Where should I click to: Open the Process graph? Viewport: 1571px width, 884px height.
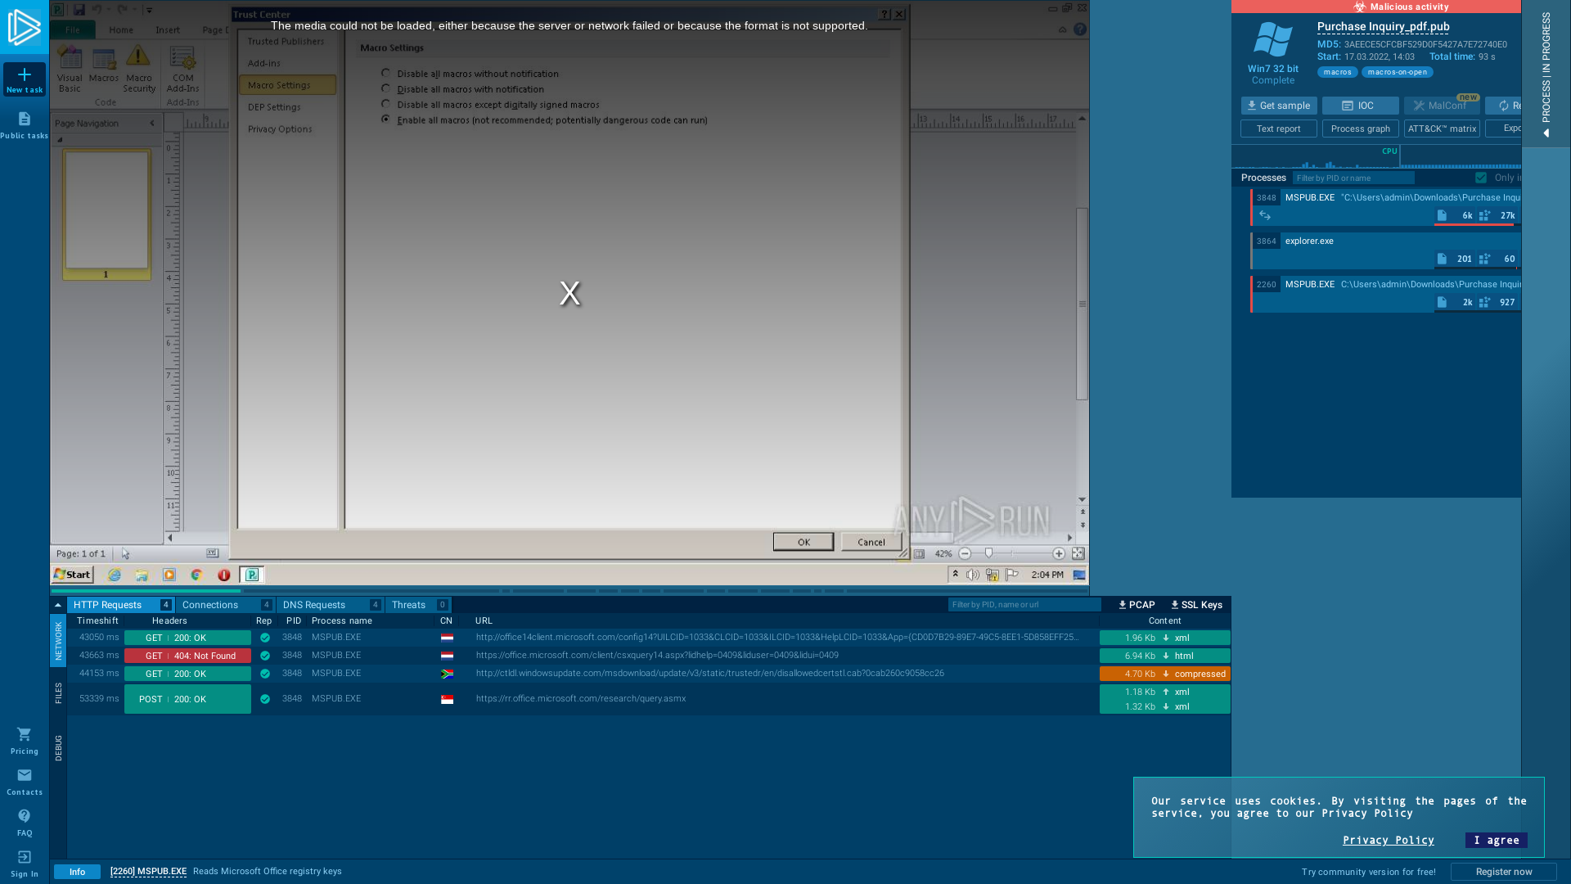point(1360,129)
